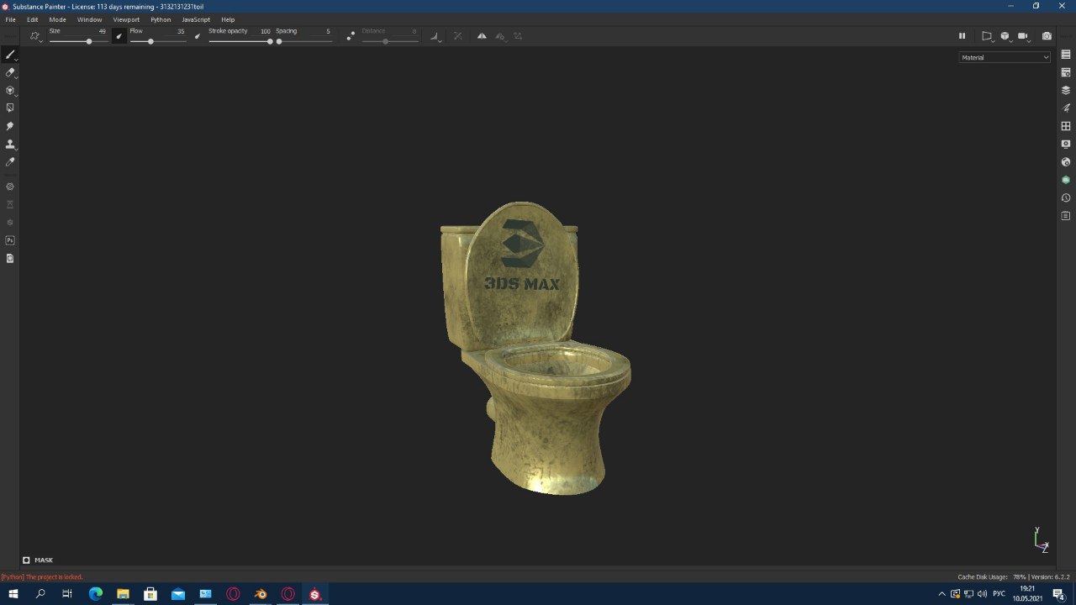
Task: Toggle the lazy mouse option
Action: [x=351, y=36]
